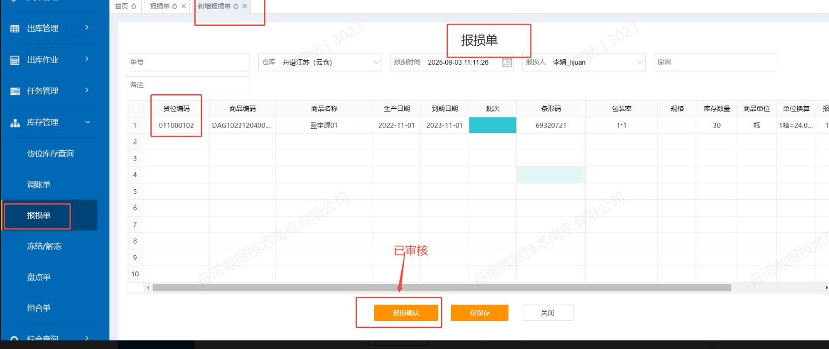
Task: Expand the 出库管理 menu section
Action: (x=87, y=28)
